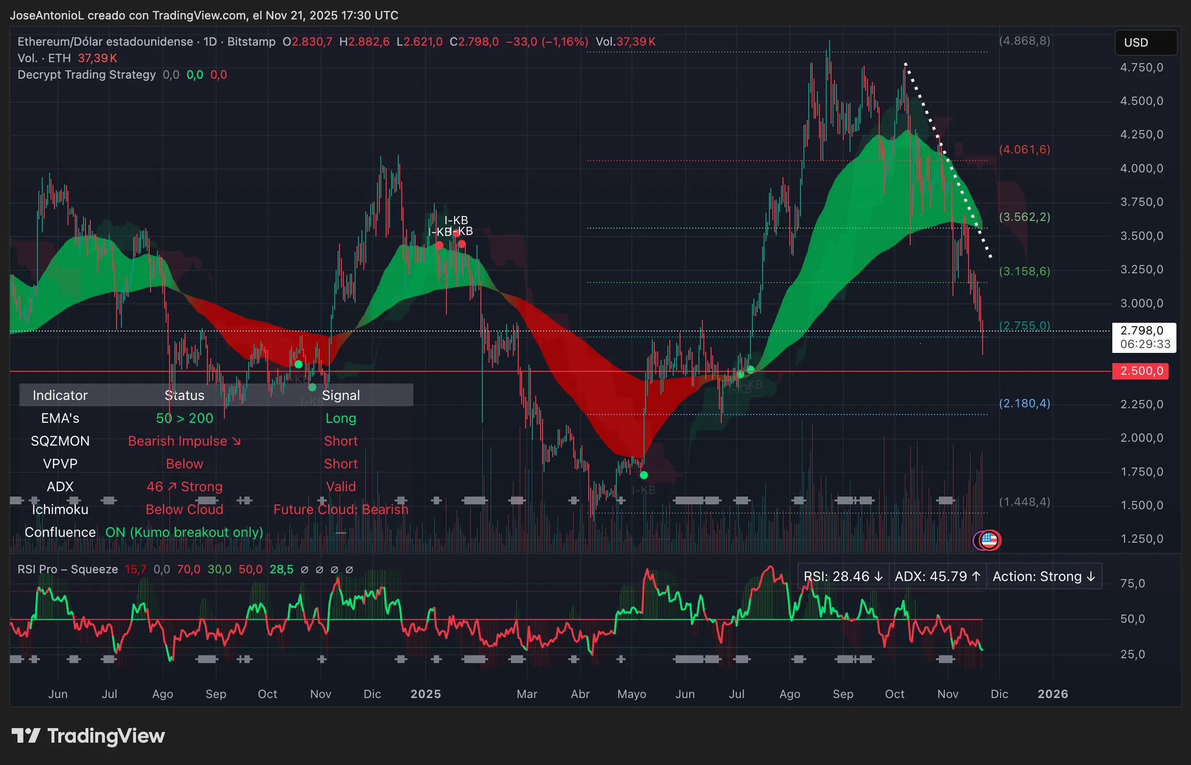Open the Ethereum/Dólar estadounidense symbol selector

[104, 42]
